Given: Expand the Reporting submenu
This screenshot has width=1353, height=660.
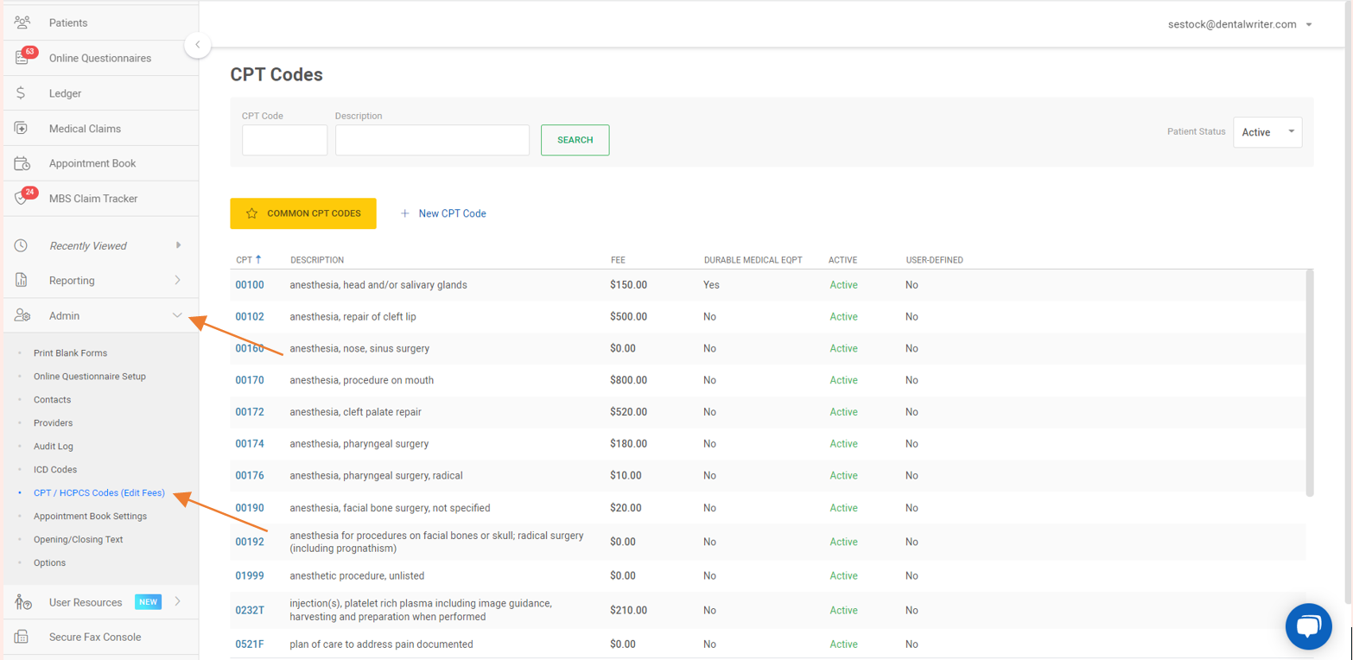Looking at the screenshot, I should 177,281.
